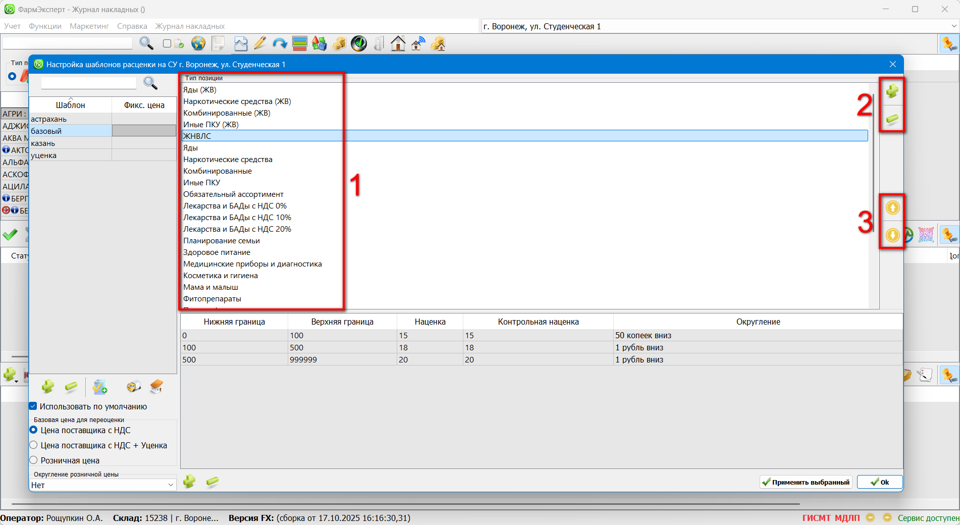Uncheck 'Использовать по умолчанию' checkbox
The width and height of the screenshot is (960, 525).
[33, 406]
